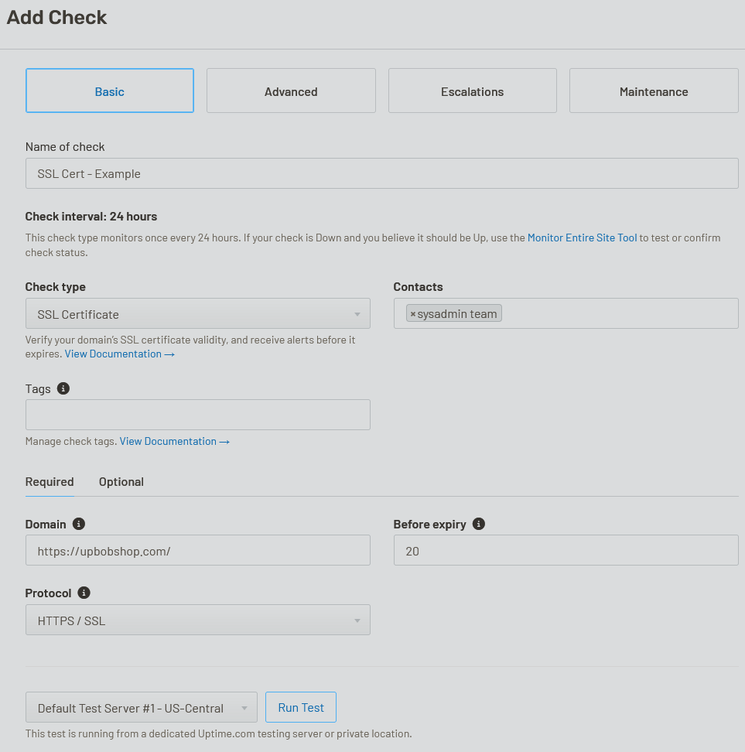Select the Required tab

click(49, 481)
